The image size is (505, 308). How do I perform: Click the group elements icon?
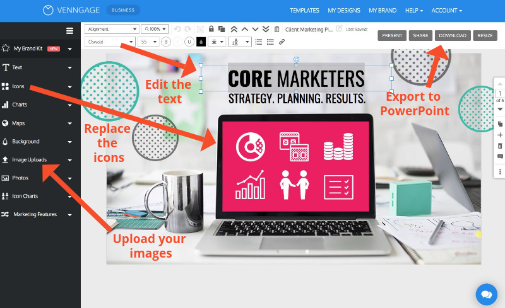click(x=200, y=29)
